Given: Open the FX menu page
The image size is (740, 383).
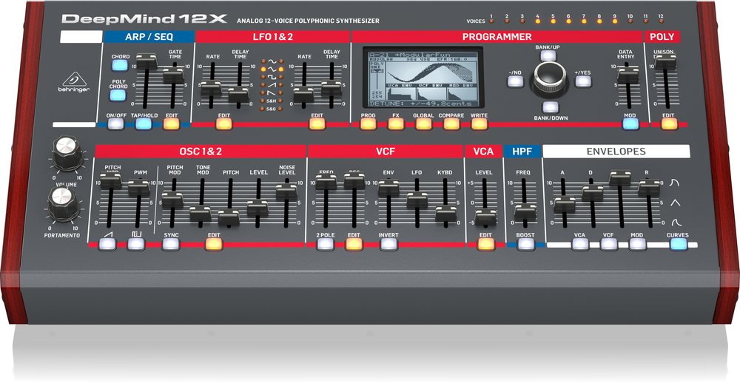Looking at the screenshot, I should [x=396, y=124].
